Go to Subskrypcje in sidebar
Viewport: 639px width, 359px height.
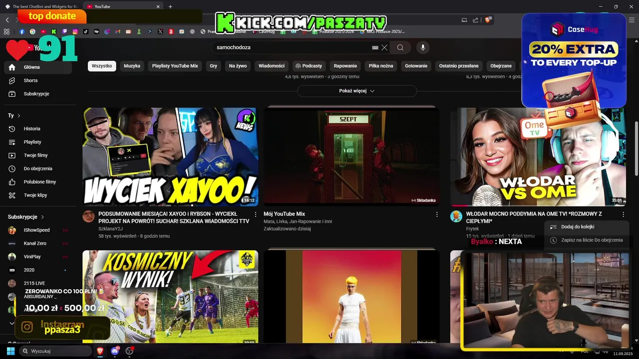[38, 94]
